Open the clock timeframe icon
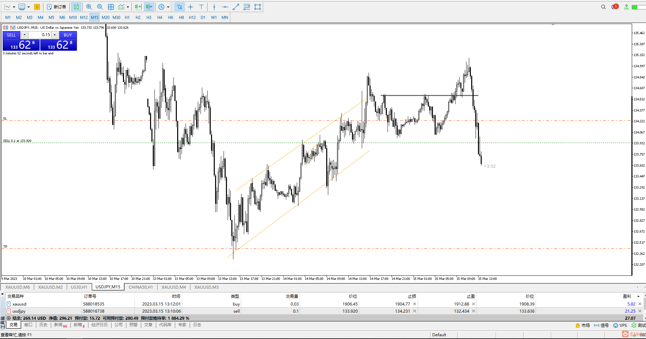This screenshot has width=646, height=339. [x=162, y=7]
